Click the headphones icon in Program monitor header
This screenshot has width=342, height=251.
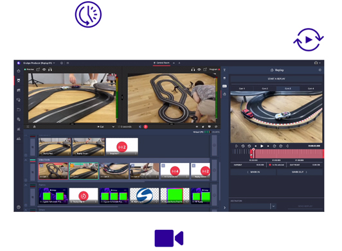point(193,69)
